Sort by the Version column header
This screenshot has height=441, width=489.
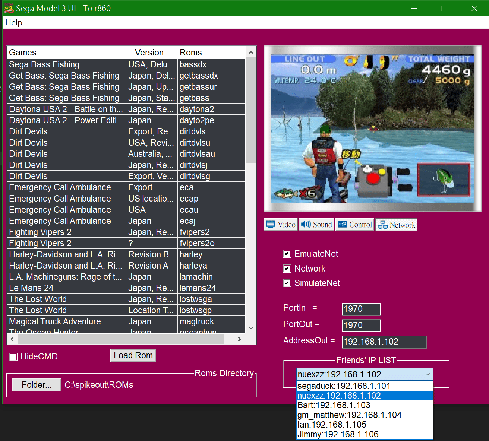click(x=151, y=53)
